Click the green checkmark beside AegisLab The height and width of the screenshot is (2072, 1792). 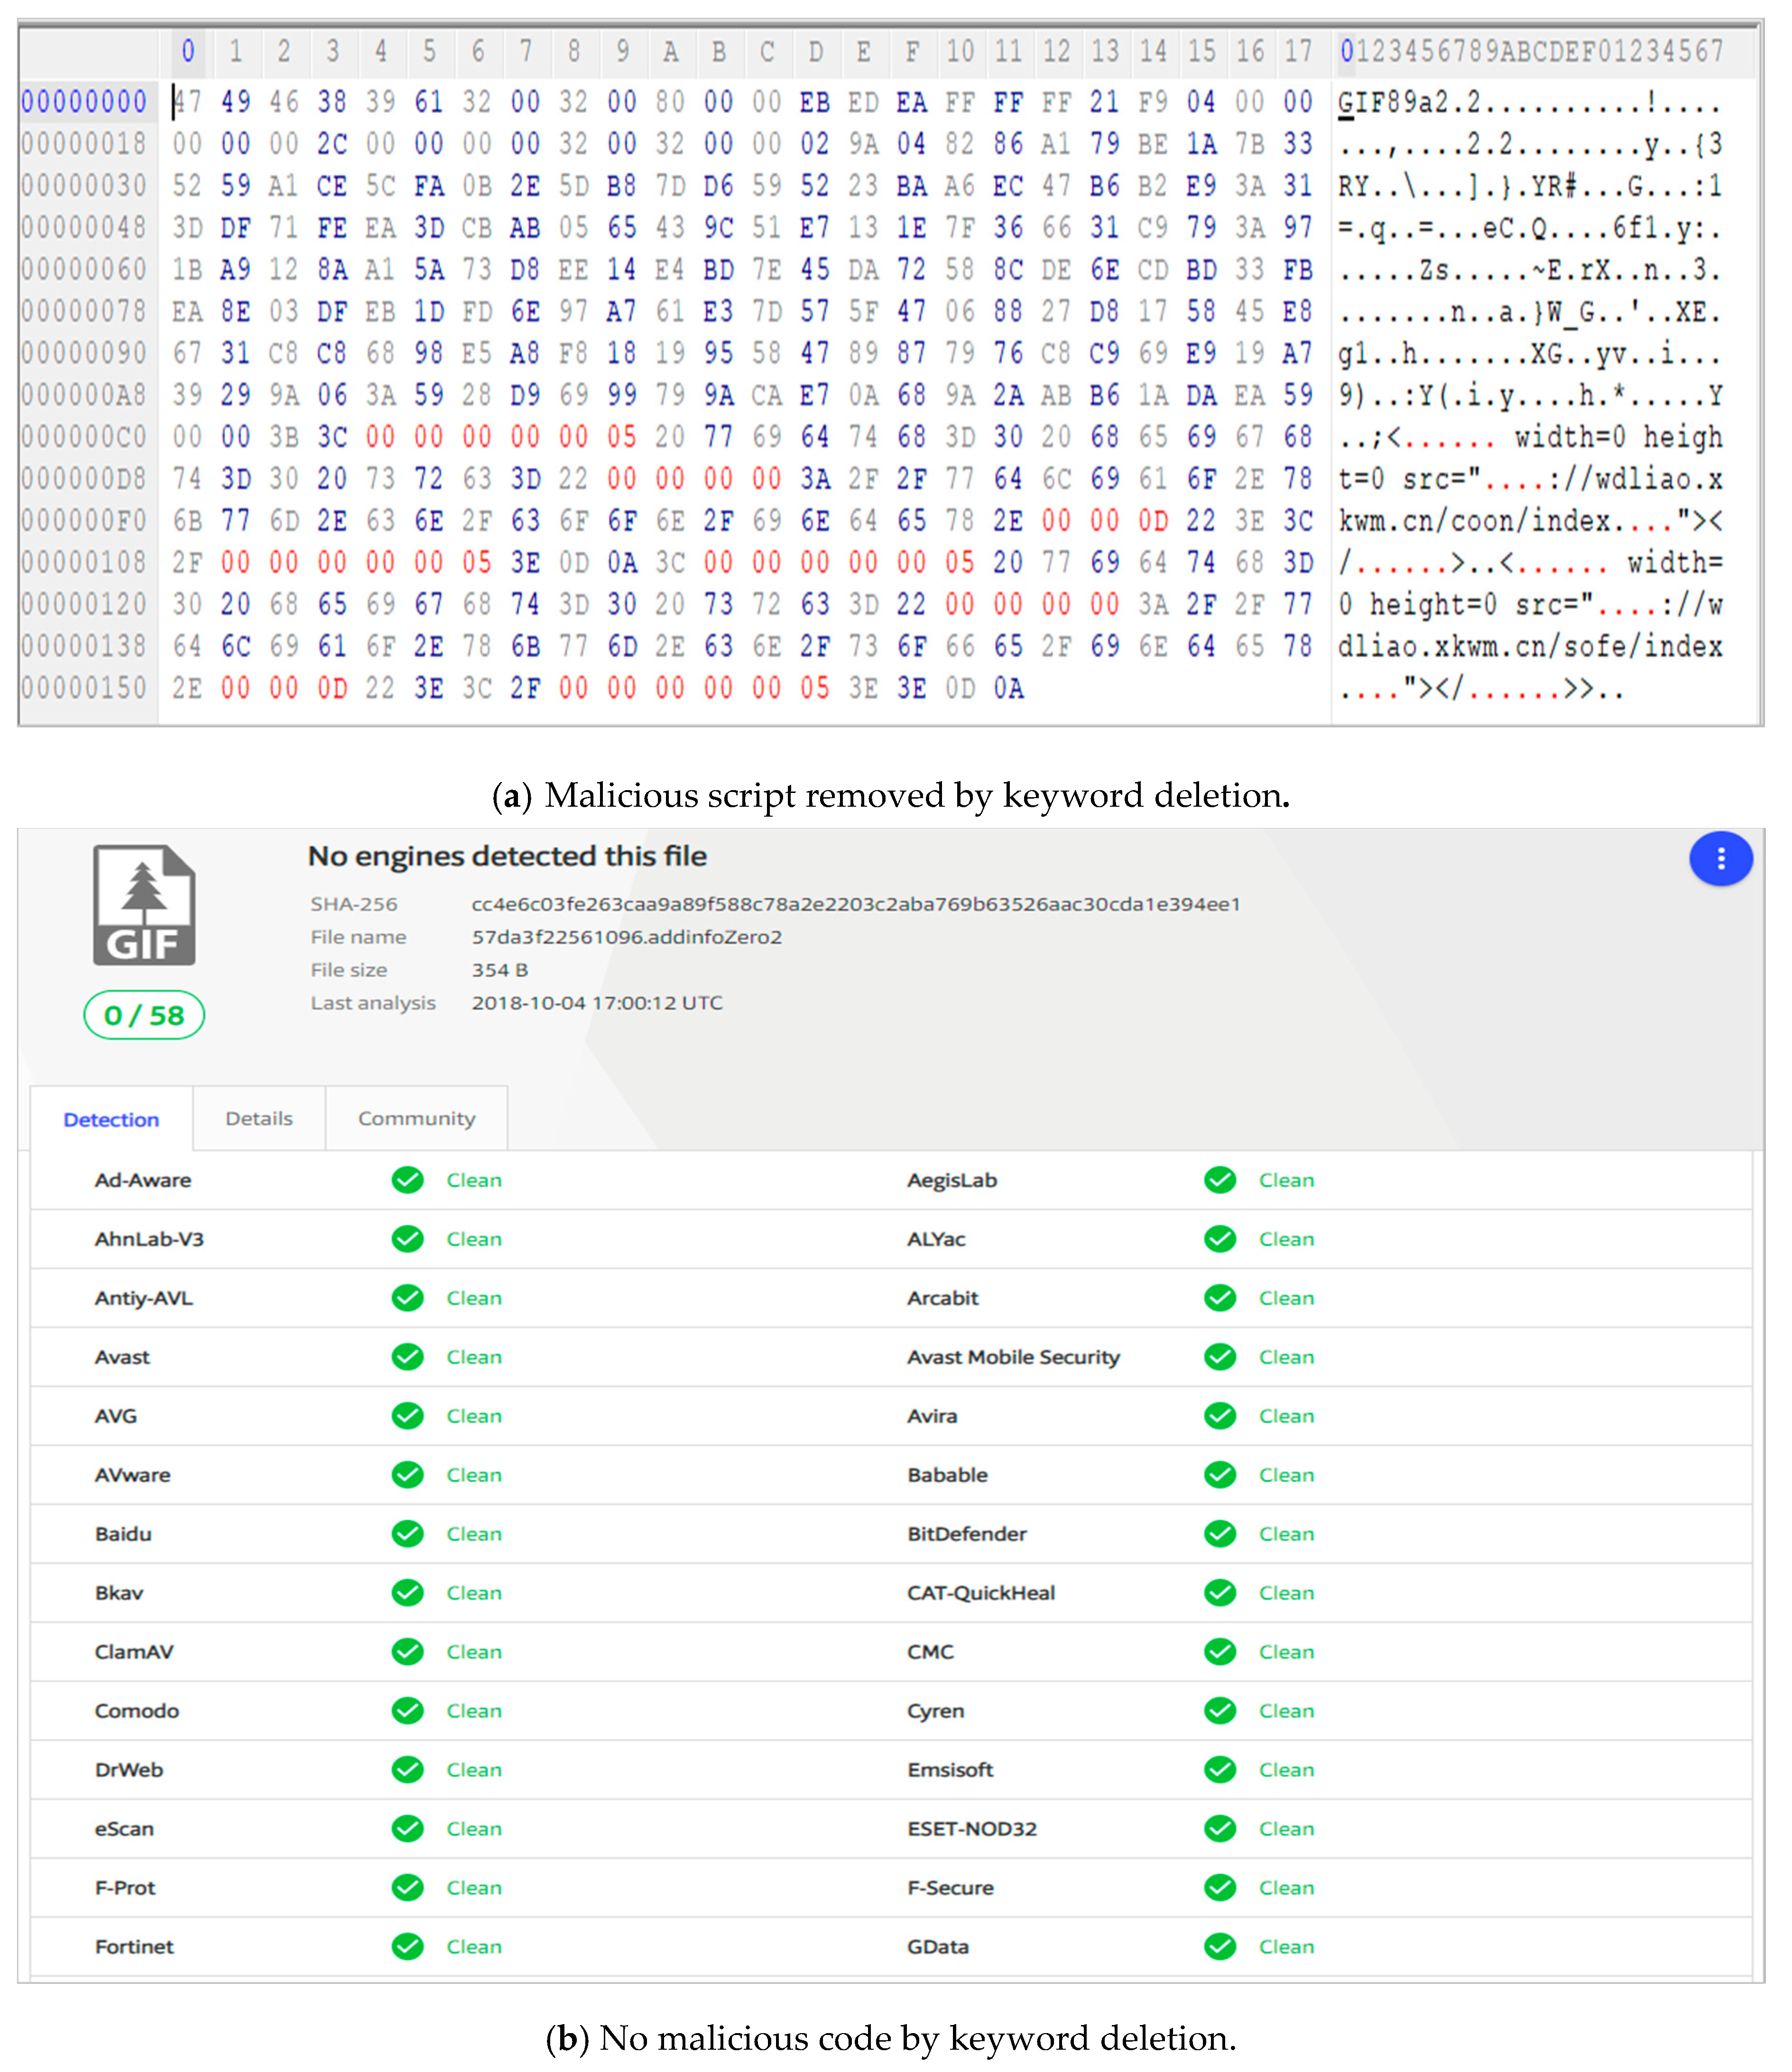click(x=1219, y=1180)
